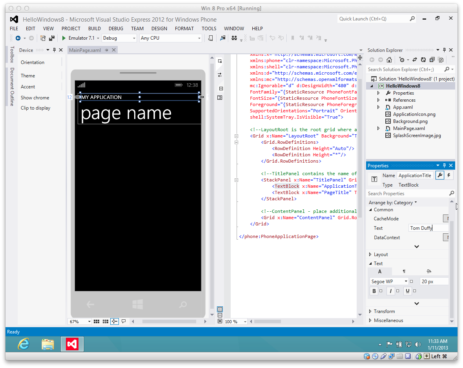Click the team members toolbar icon
Viewport: 463px width, 368px height.
tap(234, 38)
